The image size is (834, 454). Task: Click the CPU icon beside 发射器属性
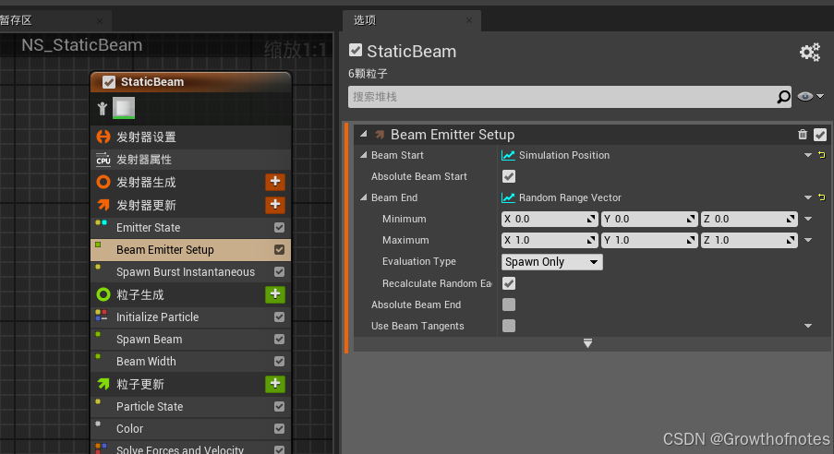[x=103, y=160]
